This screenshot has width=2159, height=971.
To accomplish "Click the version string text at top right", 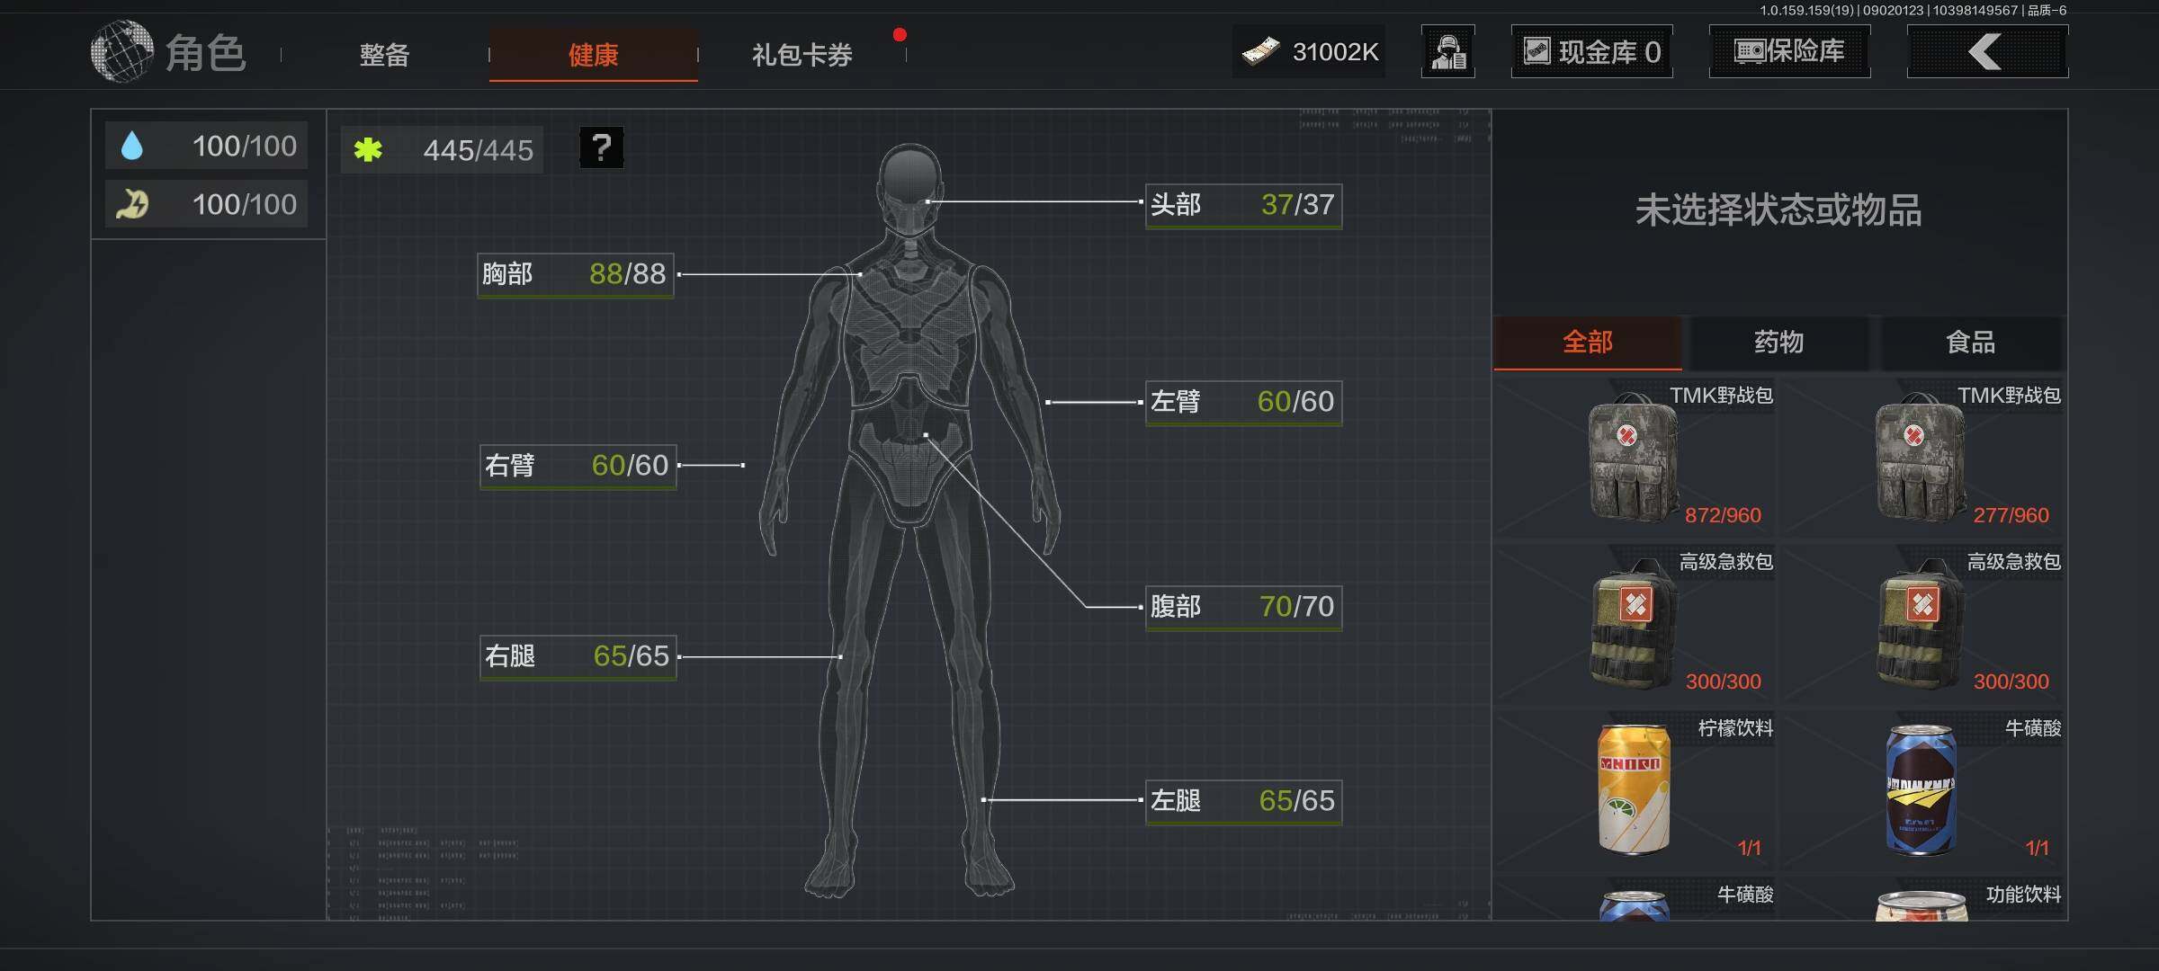I will tap(1913, 11).
